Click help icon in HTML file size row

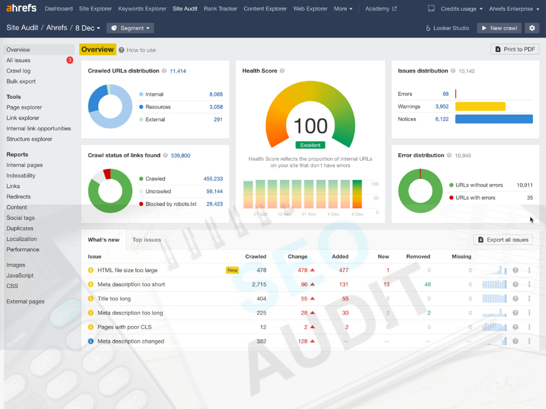[x=515, y=270]
